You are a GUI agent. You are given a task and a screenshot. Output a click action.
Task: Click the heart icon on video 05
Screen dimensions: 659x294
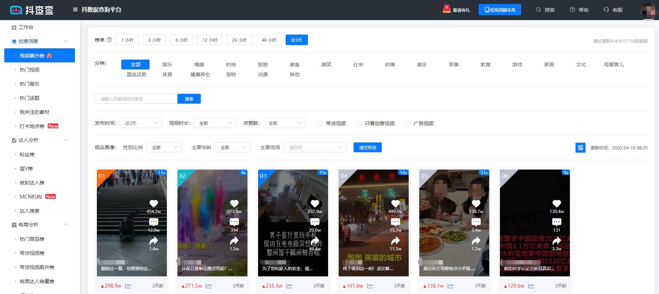(476, 203)
